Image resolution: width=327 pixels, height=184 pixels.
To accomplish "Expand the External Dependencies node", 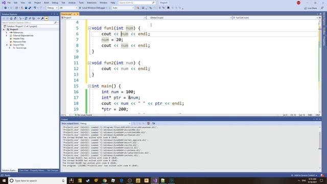I will coord(7,35).
